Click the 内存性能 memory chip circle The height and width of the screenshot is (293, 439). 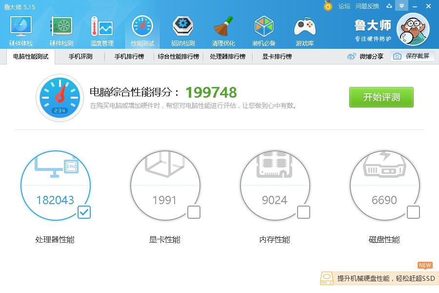coord(275,185)
